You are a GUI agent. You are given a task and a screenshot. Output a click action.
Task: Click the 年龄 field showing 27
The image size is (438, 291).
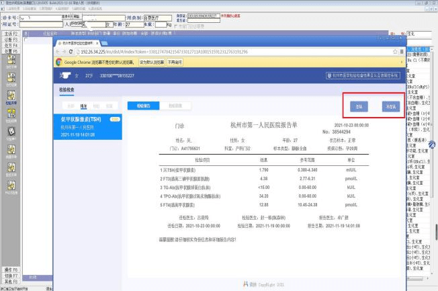pos(134,24)
